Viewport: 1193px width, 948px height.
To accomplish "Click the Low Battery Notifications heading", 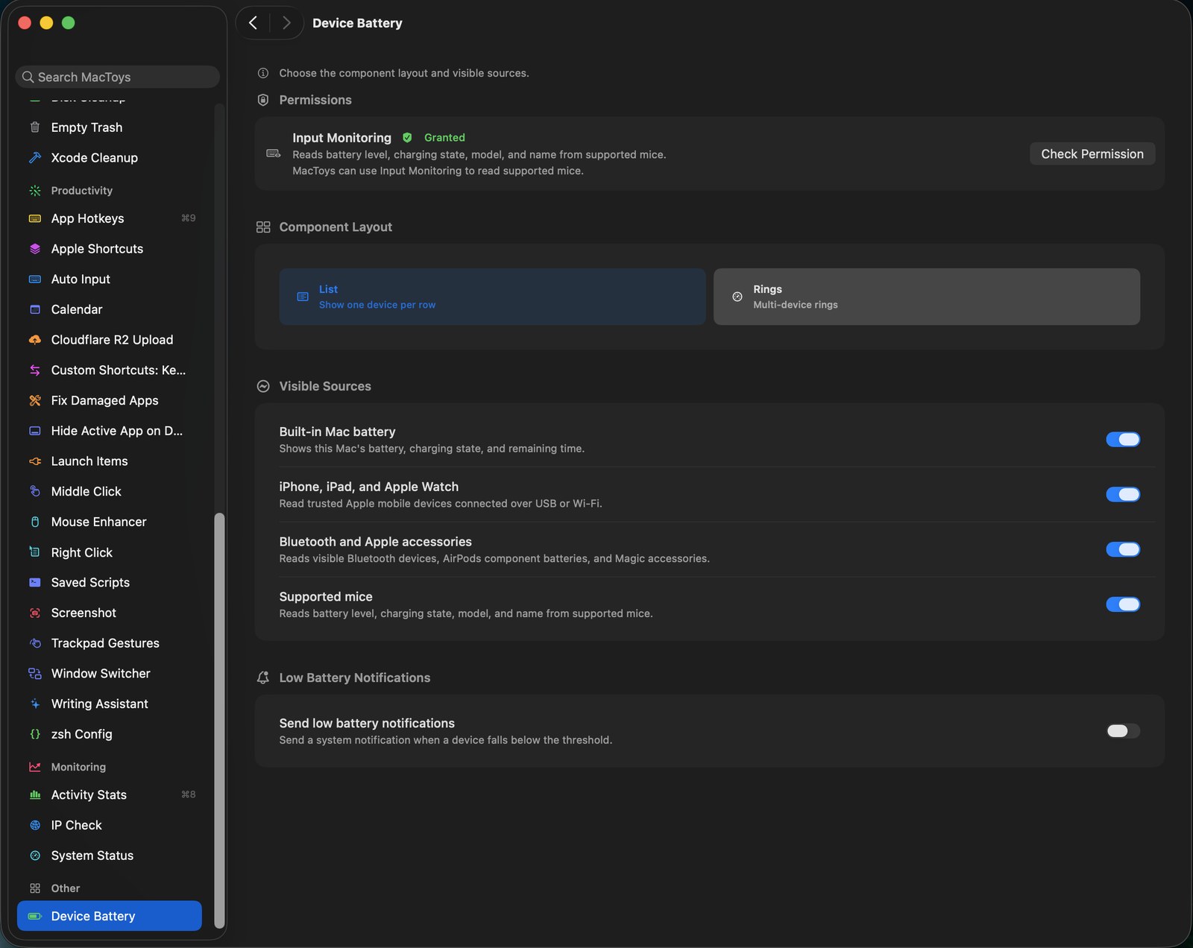I will [x=355, y=677].
